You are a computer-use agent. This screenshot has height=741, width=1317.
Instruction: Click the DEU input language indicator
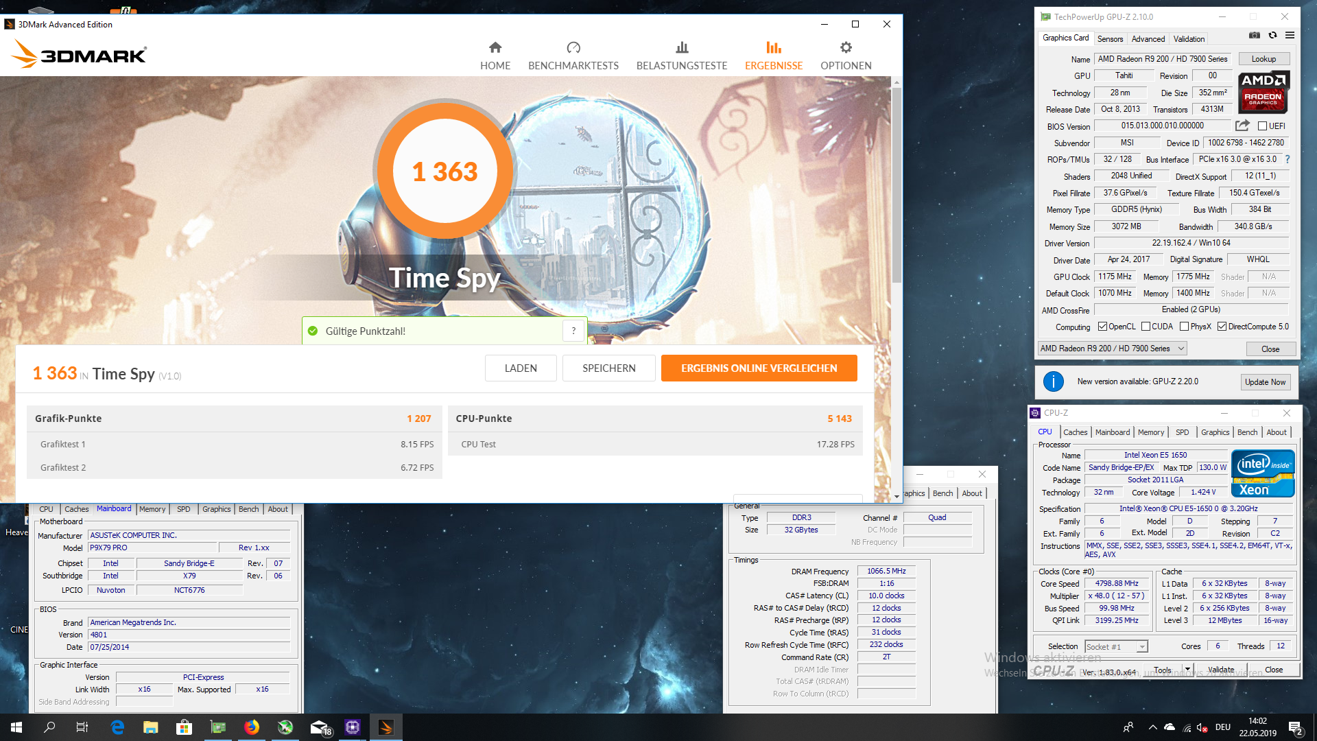[x=1222, y=727]
